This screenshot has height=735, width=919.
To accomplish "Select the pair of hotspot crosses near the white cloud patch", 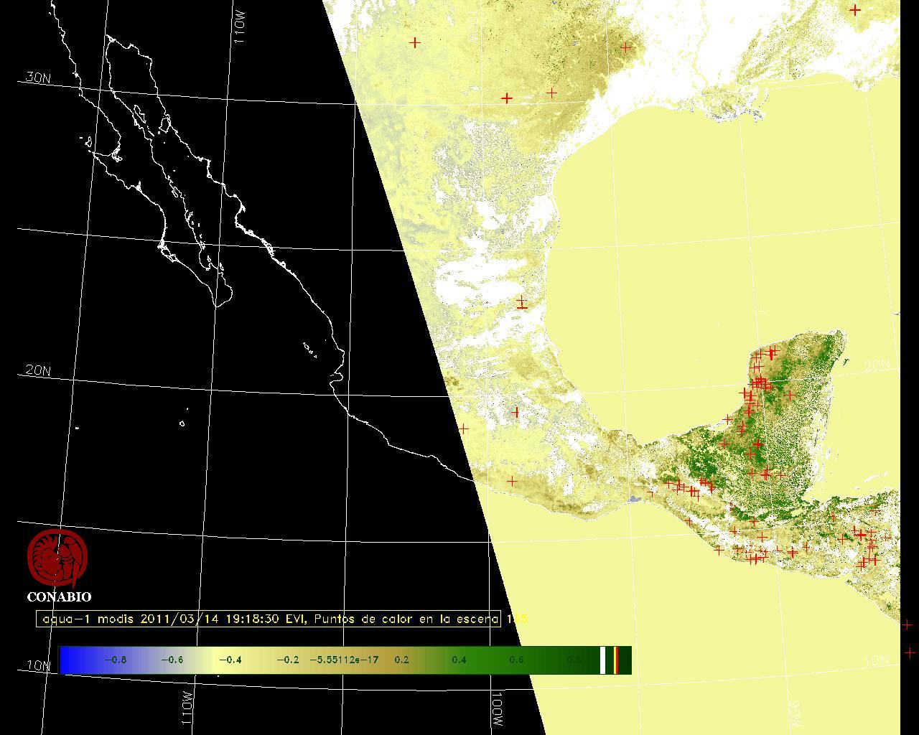I will click(x=521, y=304).
